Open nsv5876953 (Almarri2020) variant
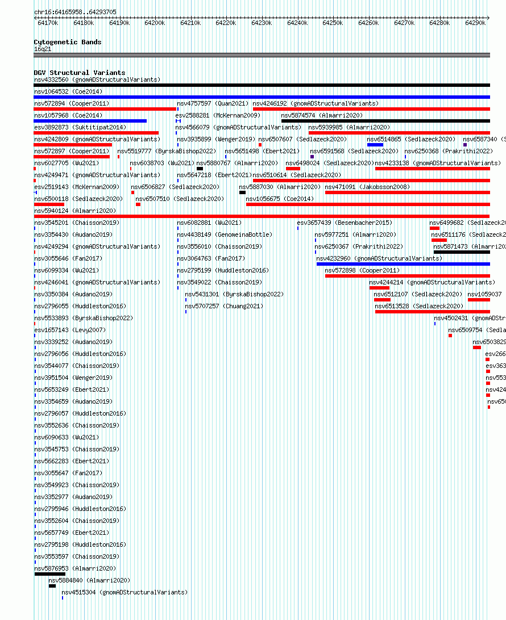Screen dimensions: 506x620 pyautogui.click(x=75, y=567)
